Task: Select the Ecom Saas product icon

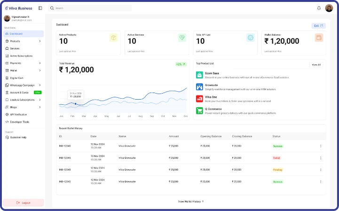Action: click(199, 75)
